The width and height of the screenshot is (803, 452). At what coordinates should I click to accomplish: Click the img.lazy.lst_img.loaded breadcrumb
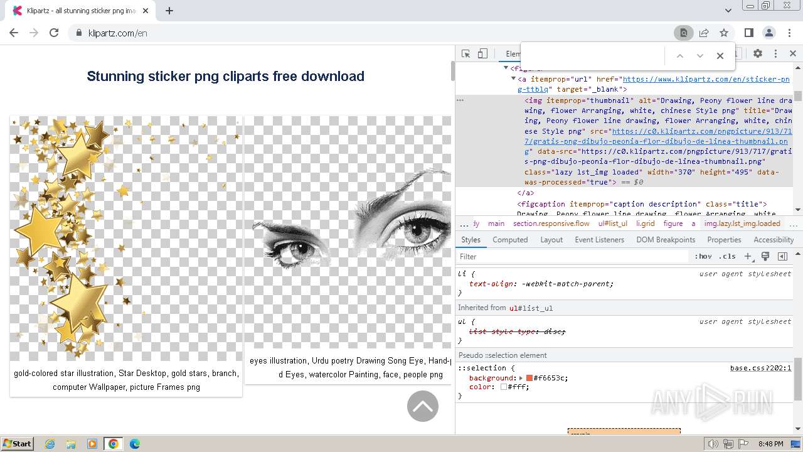(742, 223)
